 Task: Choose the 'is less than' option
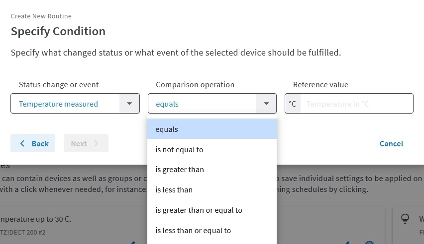pyautogui.click(x=212, y=190)
